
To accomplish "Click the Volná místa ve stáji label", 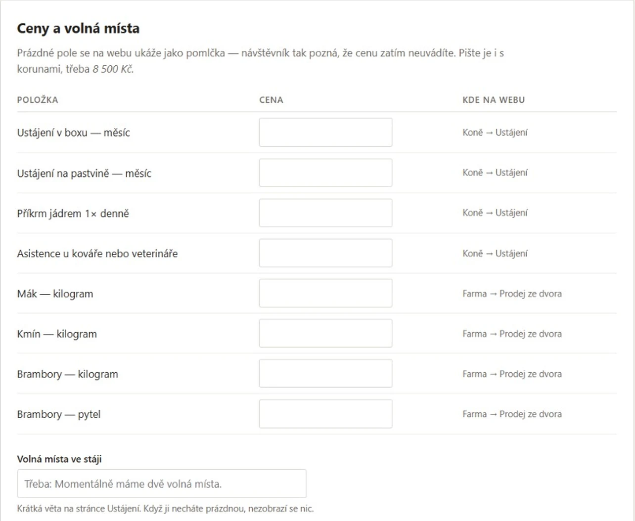I will pos(59,459).
